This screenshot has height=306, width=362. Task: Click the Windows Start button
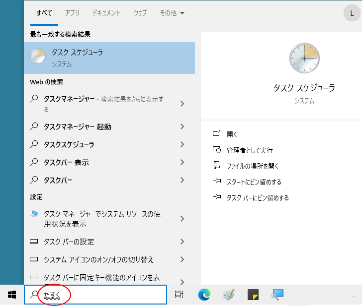click(x=12, y=295)
